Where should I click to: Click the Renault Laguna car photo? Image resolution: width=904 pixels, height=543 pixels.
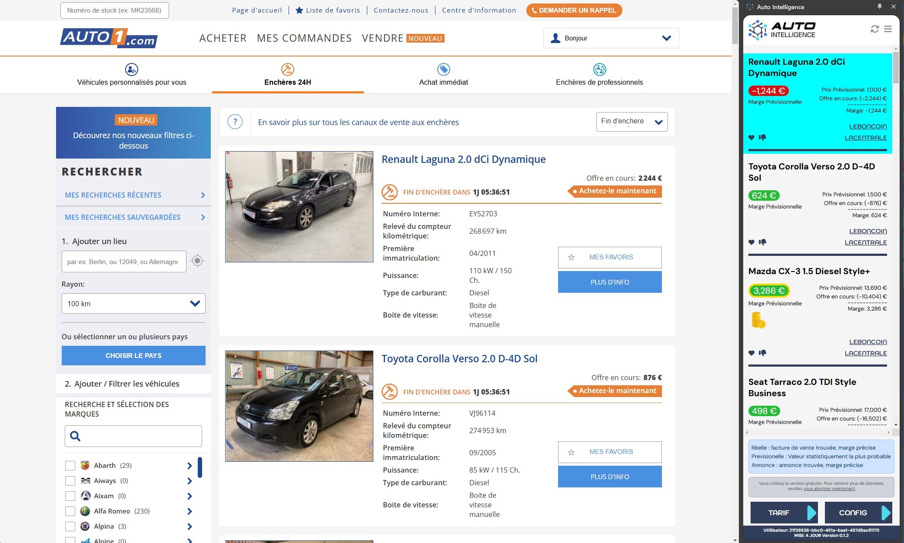tap(299, 207)
